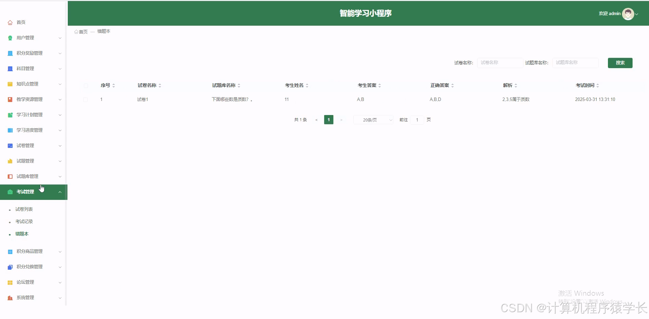Switch to 试卷列表 submenu item
Viewport: 649px width, 319px height.
point(24,209)
